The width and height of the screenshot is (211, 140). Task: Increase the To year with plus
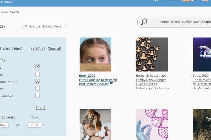(43, 125)
